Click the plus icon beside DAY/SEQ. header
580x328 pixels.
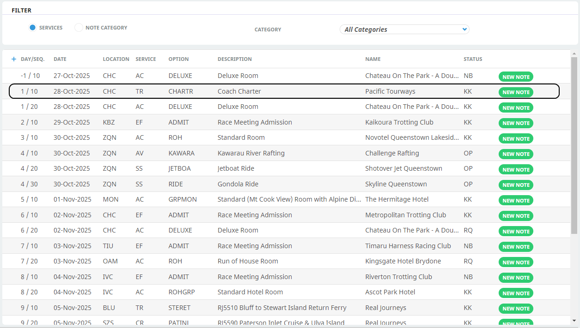14,59
